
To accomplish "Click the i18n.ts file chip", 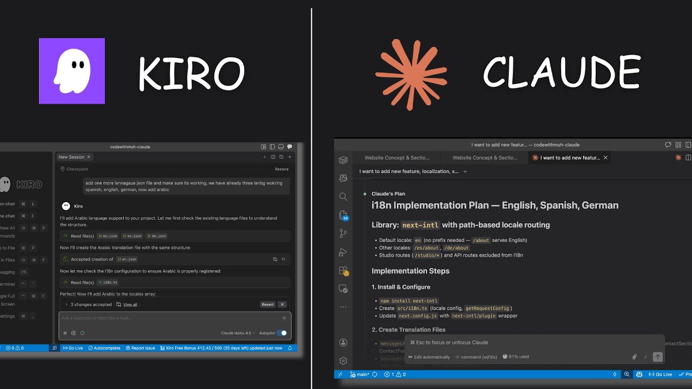I will pyautogui.click(x=108, y=283).
